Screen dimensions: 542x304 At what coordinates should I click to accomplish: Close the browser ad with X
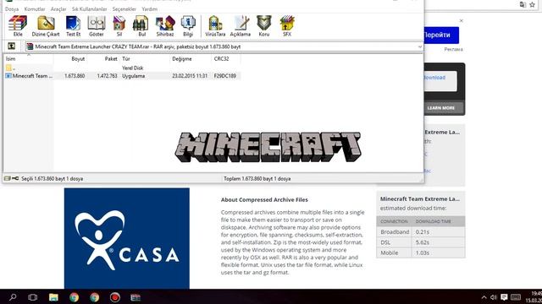[461, 21]
